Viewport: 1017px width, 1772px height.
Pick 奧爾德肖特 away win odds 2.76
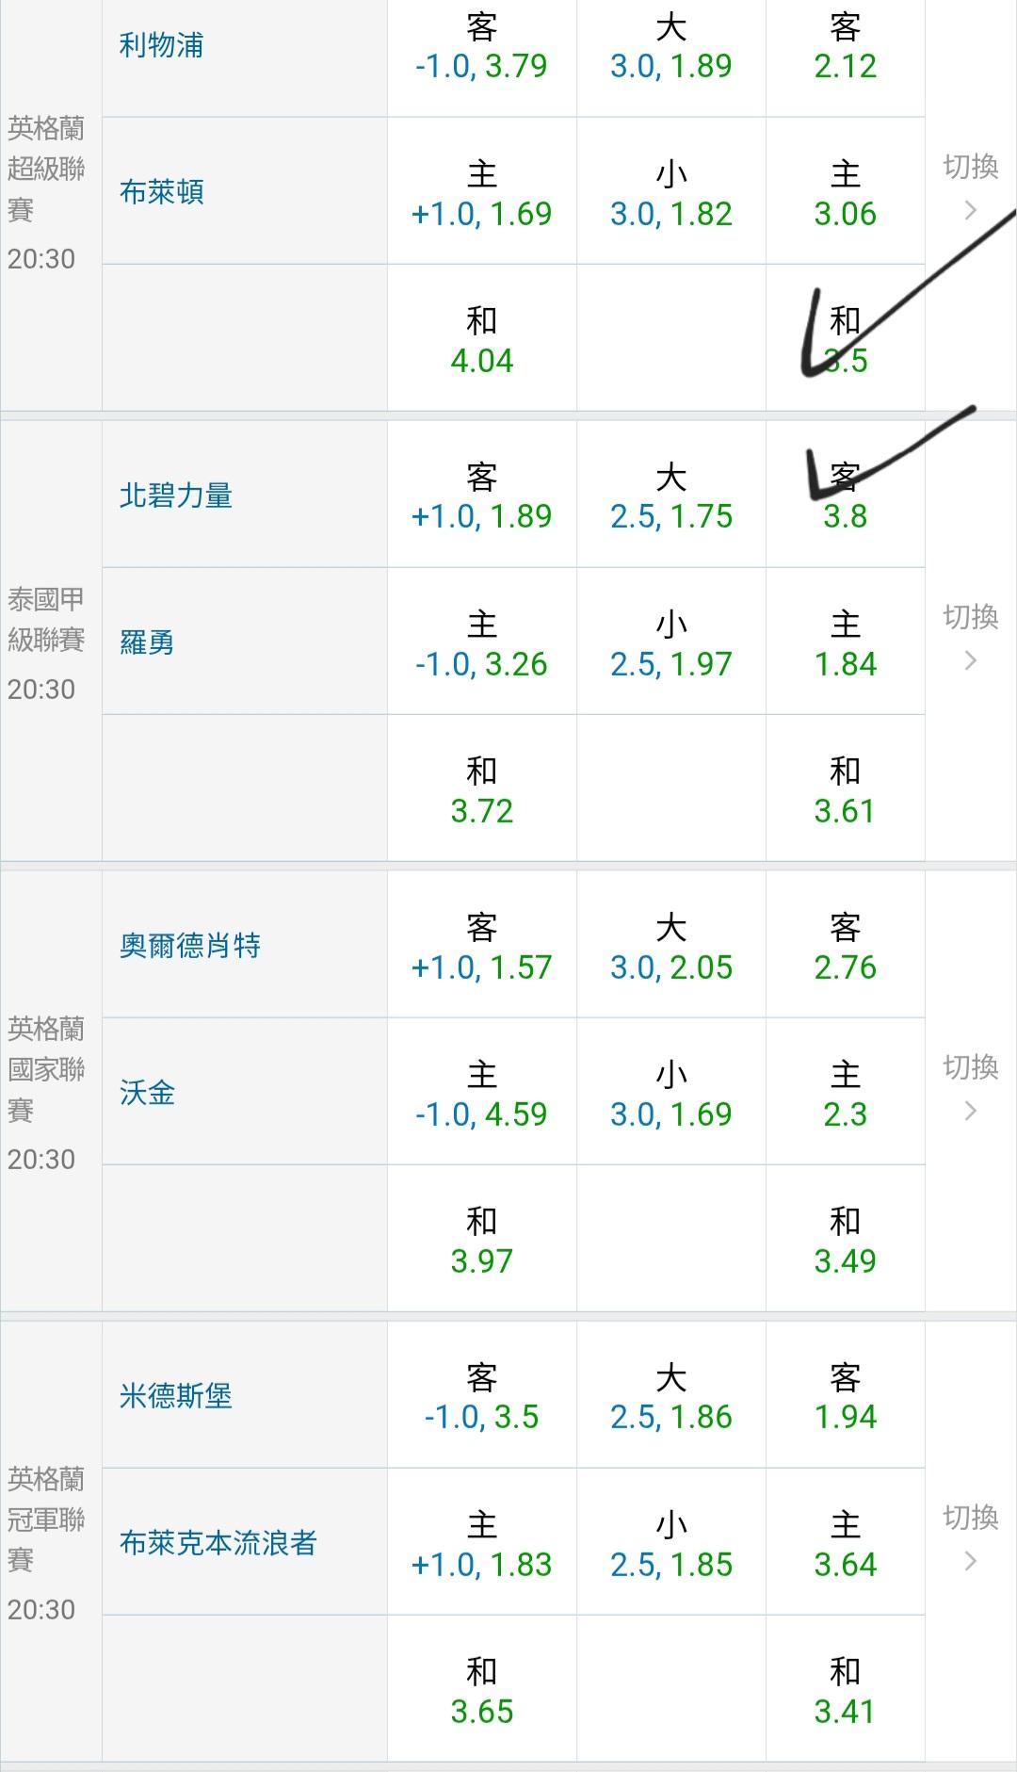coord(845,948)
